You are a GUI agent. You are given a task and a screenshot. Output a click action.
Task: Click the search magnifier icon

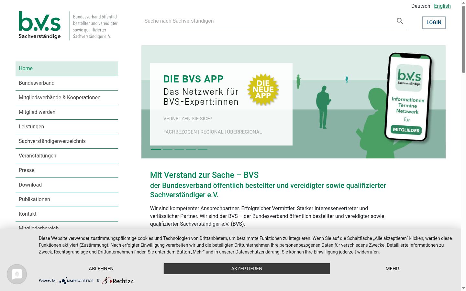tap(400, 21)
